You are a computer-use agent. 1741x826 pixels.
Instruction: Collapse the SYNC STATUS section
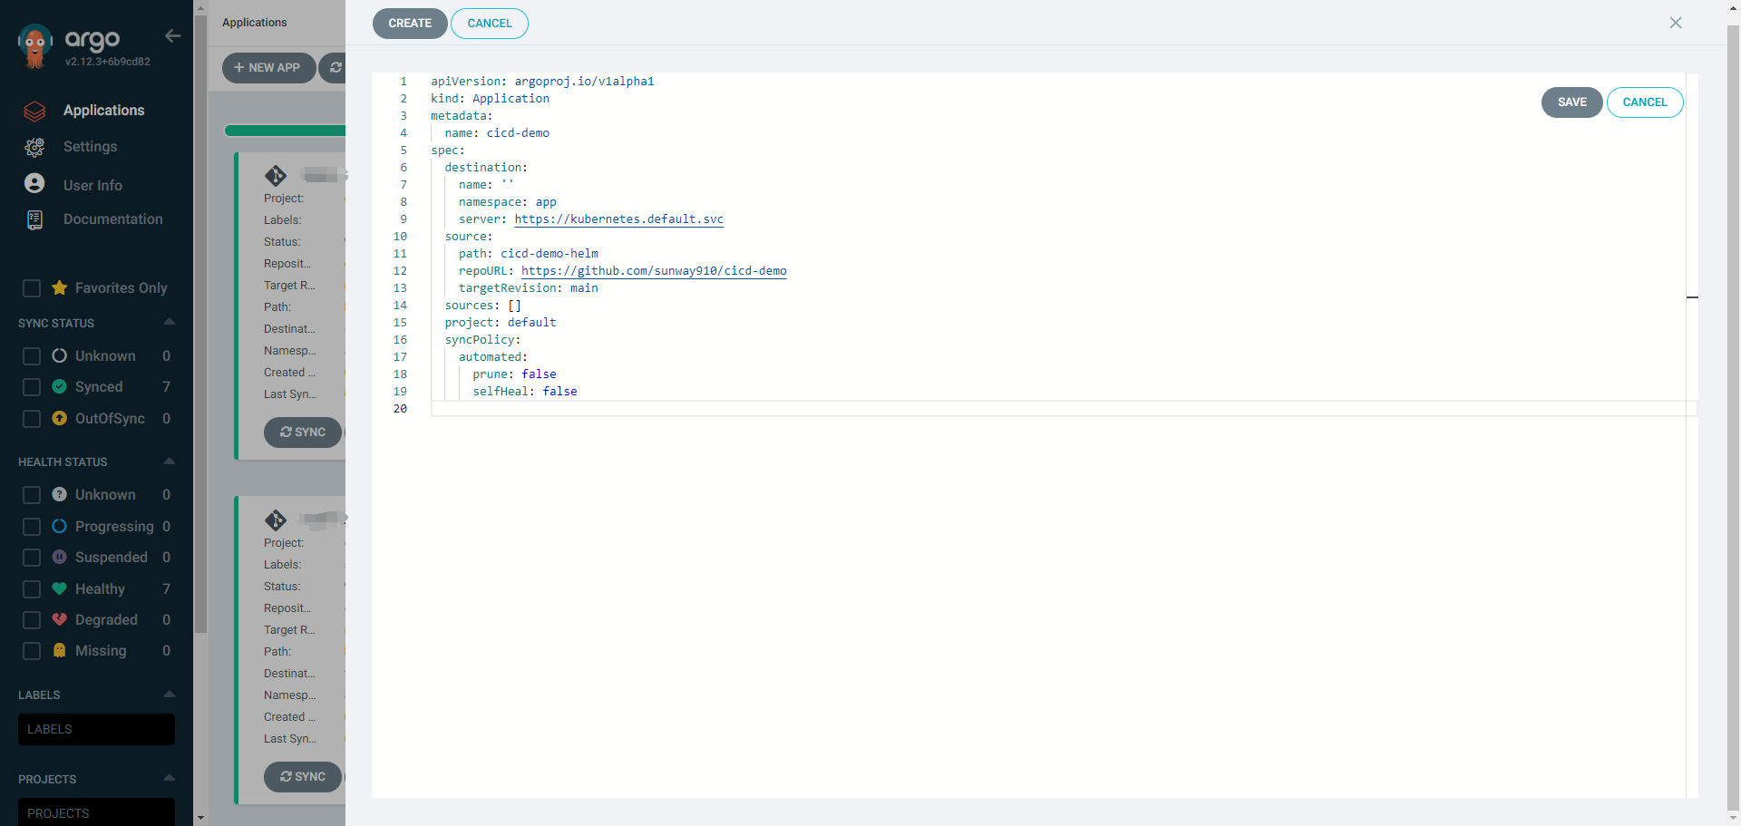click(x=169, y=322)
